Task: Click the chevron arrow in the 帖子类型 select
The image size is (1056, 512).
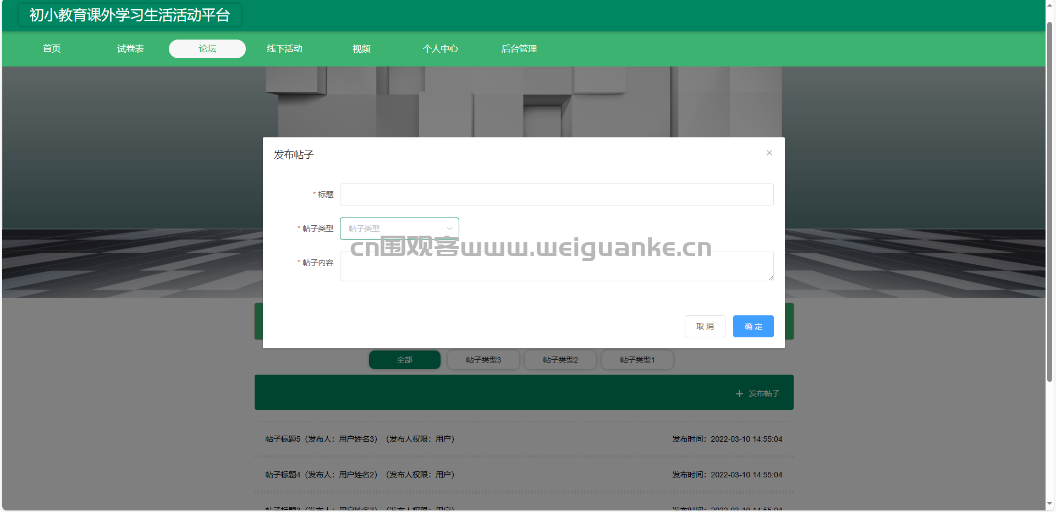Action: click(x=449, y=229)
